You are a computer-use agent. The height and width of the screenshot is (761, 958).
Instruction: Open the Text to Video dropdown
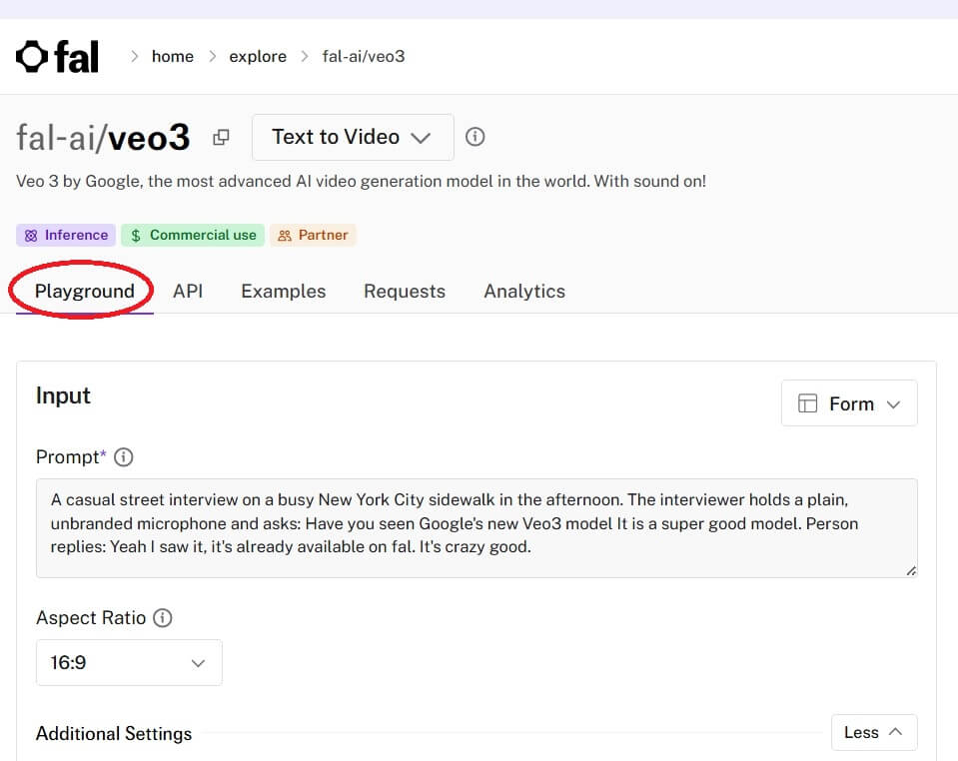pyautogui.click(x=352, y=137)
